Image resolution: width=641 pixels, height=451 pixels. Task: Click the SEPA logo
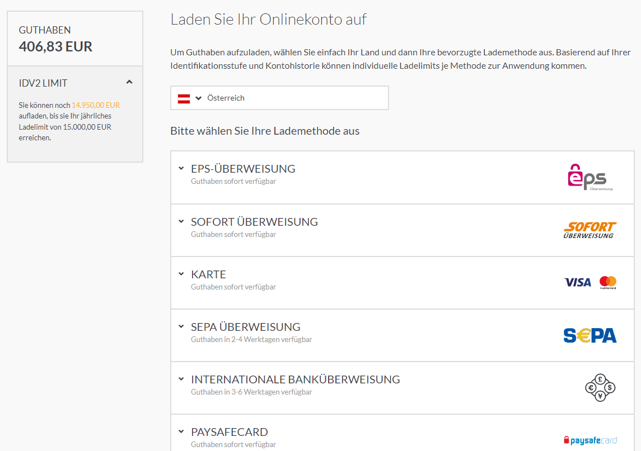pyautogui.click(x=590, y=335)
